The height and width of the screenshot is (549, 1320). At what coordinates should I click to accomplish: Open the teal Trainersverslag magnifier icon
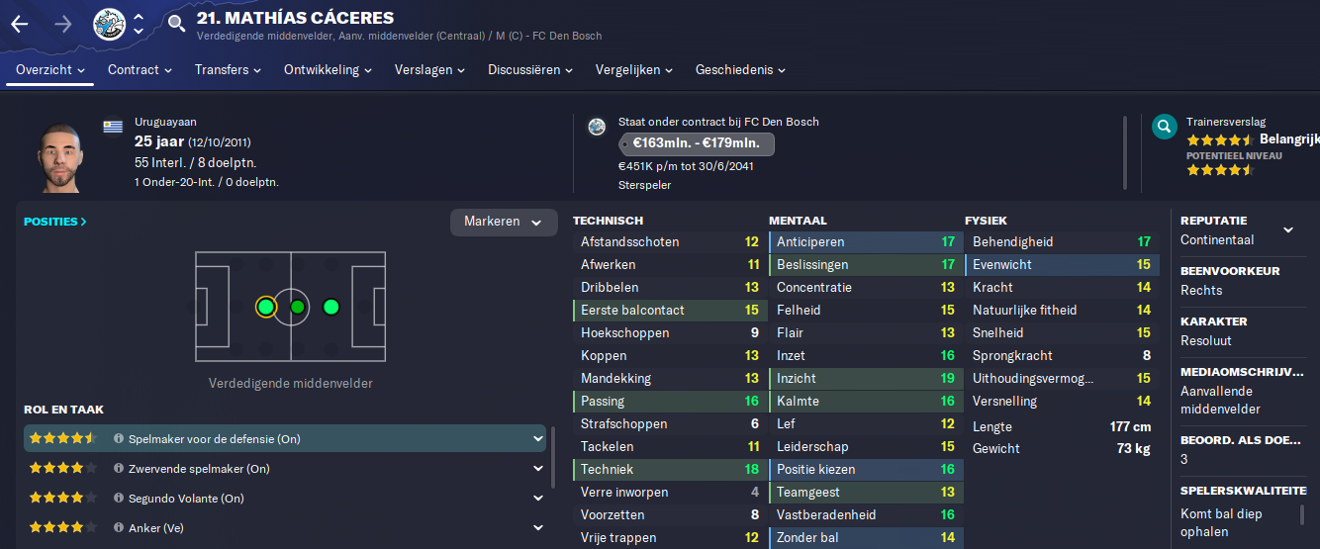[x=1164, y=127]
